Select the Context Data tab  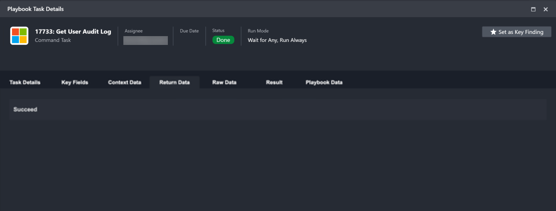tap(125, 82)
